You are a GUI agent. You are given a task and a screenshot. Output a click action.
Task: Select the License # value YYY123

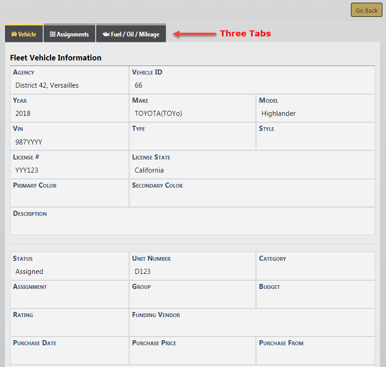pyautogui.click(x=27, y=170)
